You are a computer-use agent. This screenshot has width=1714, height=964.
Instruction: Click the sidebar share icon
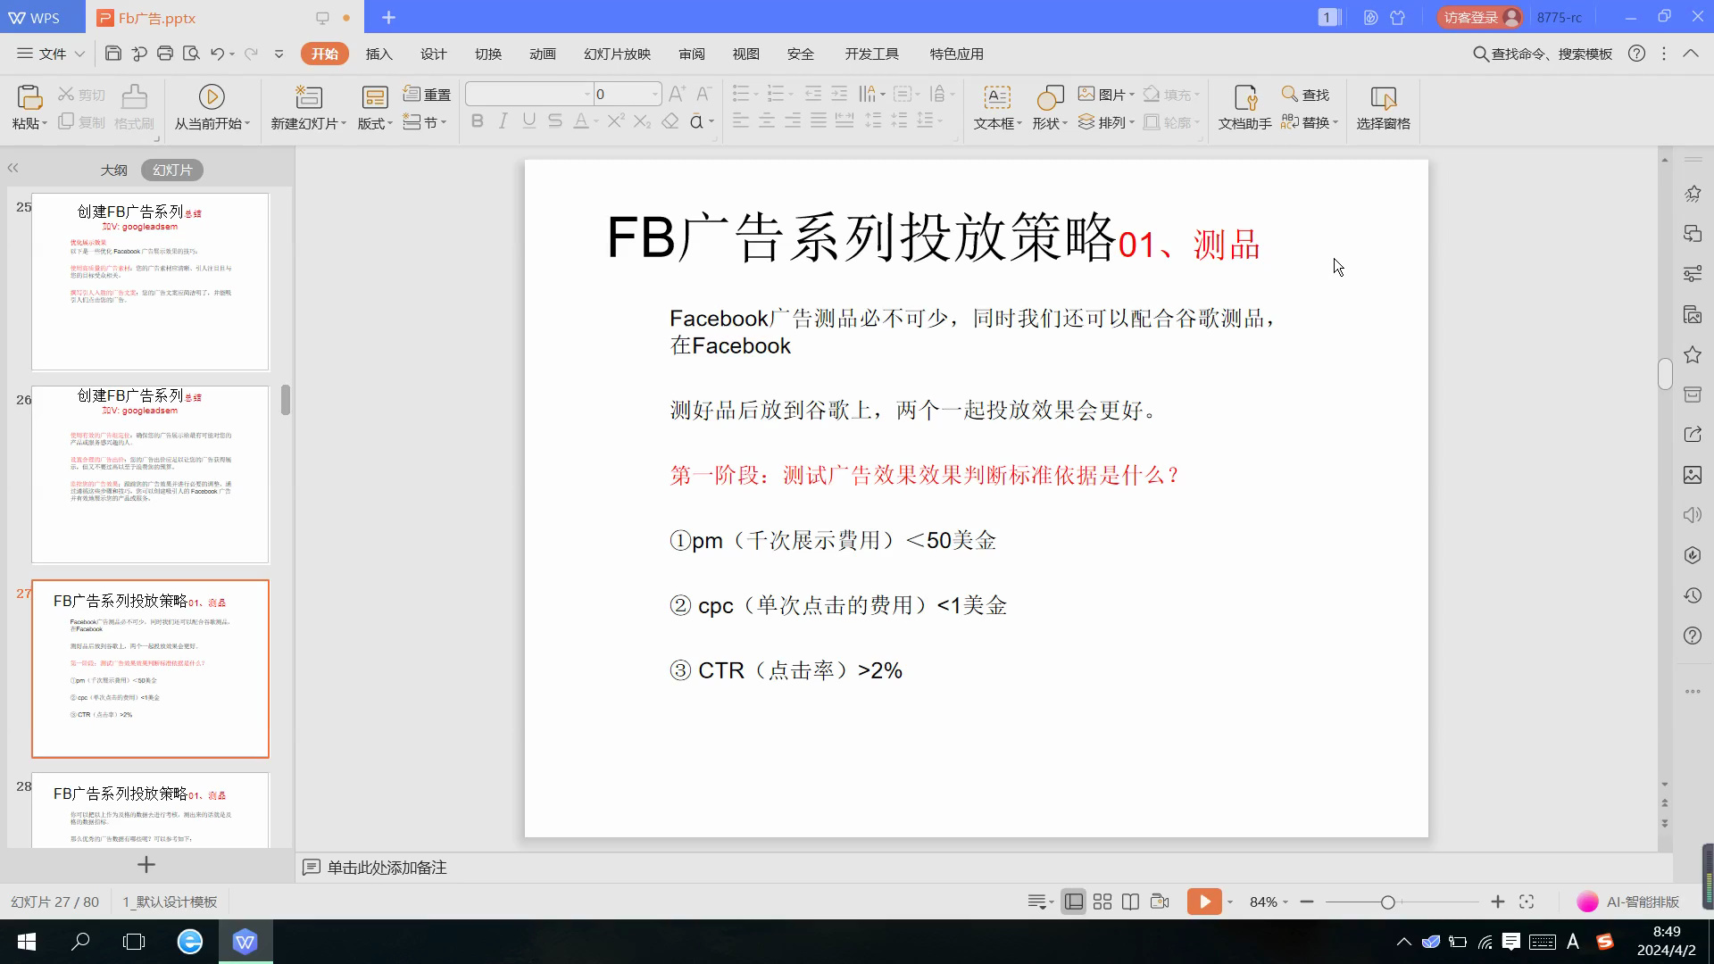[1693, 435]
